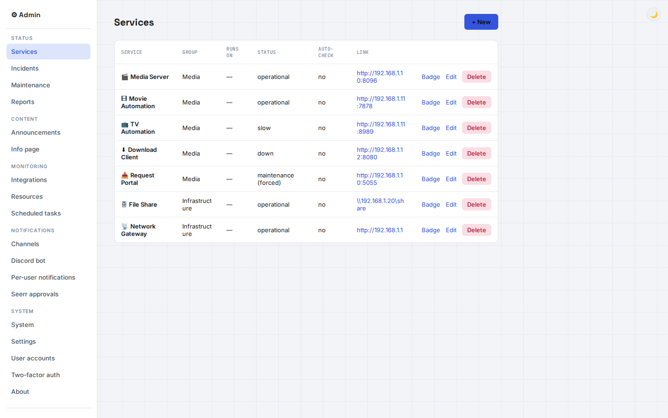Click the 'slow' status of TV Automation
Image resolution: width=668 pixels, height=418 pixels.
[x=264, y=128]
